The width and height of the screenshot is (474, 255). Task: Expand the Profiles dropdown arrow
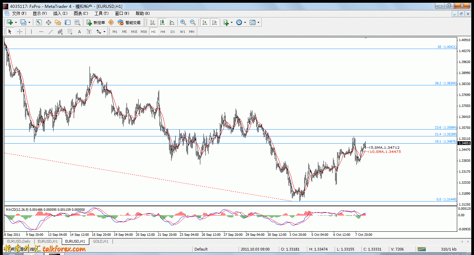[29, 22]
